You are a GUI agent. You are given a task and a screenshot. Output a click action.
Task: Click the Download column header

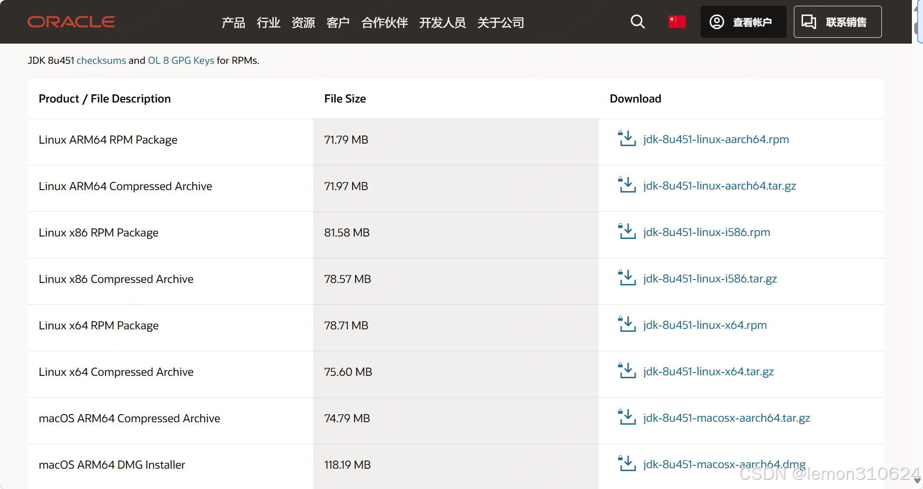pos(635,99)
